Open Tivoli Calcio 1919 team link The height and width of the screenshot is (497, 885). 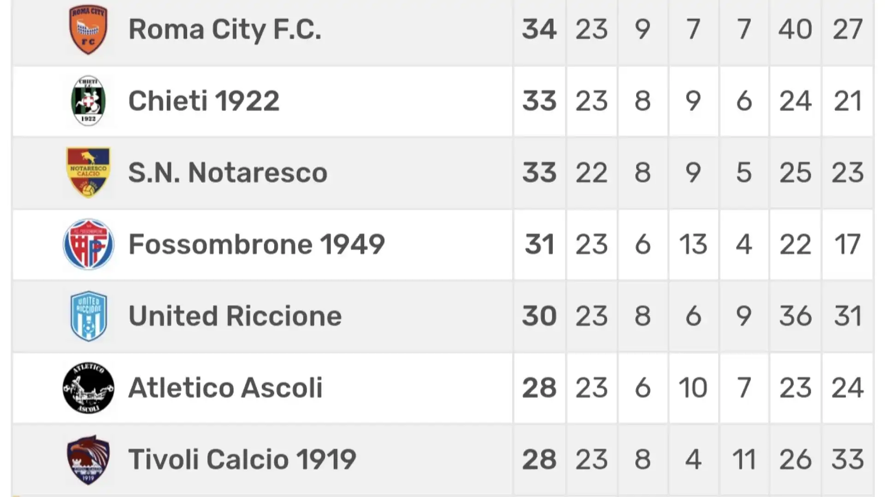coord(242,459)
